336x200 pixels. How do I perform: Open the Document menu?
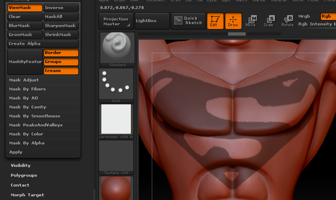tap(155, 1)
